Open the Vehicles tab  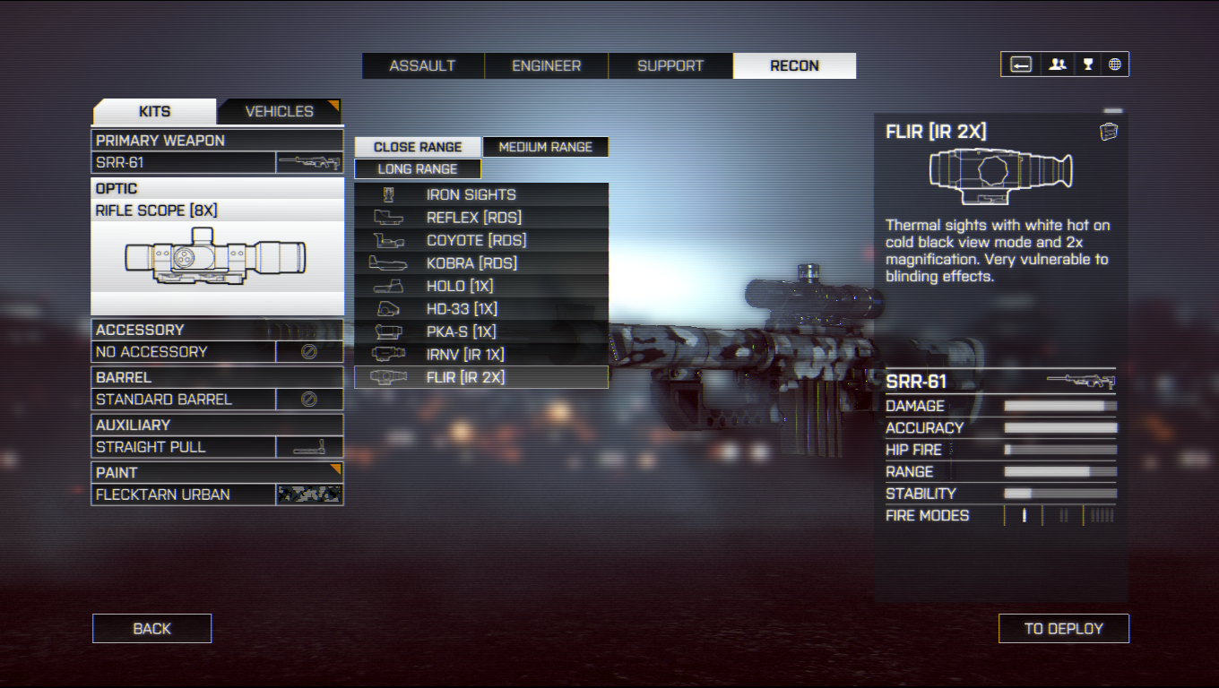click(280, 112)
